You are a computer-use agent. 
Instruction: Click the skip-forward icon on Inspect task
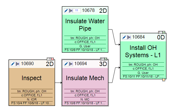(17, 64)
